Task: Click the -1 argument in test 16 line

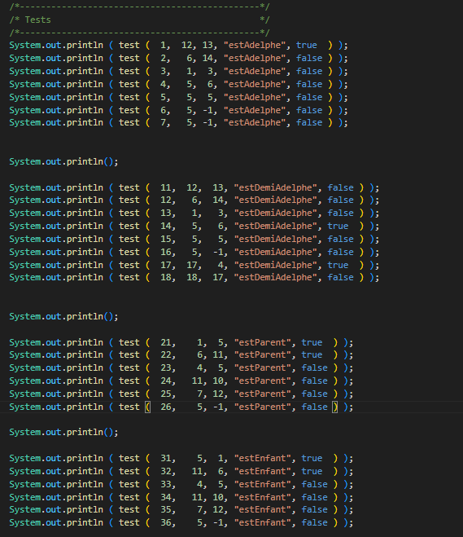Action: pyautogui.click(x=218, y=252)
